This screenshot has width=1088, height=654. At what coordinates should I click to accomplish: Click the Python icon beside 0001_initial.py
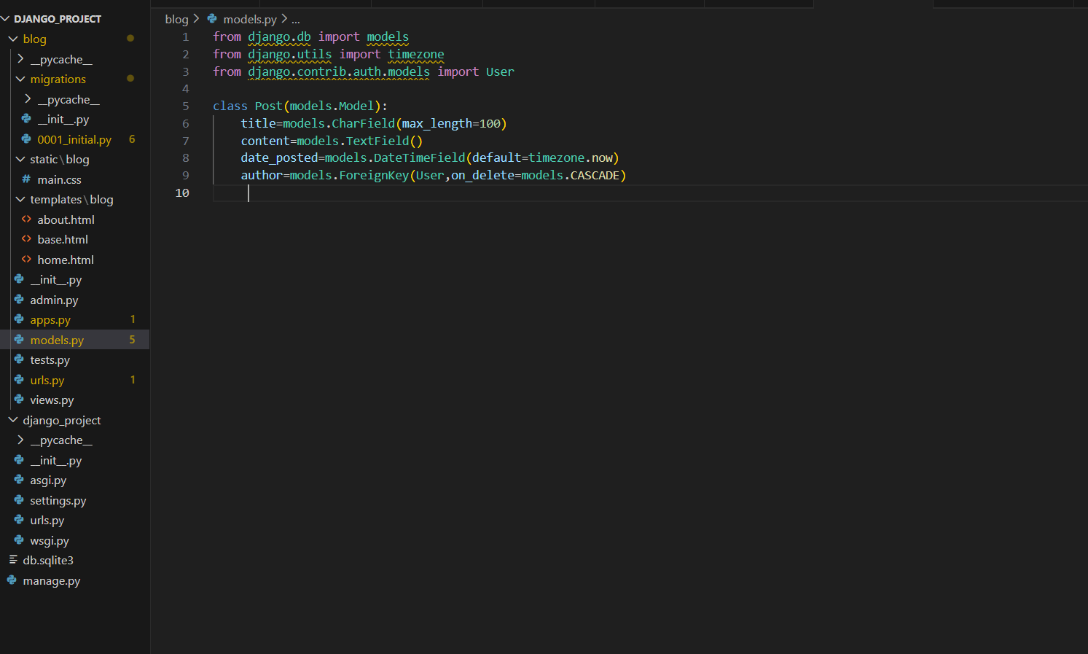click(26, 139)
